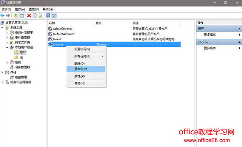Click the 组 folder icon
This screenshot has width=242, height=147.
pyautogui.click(x=16, y=57)
